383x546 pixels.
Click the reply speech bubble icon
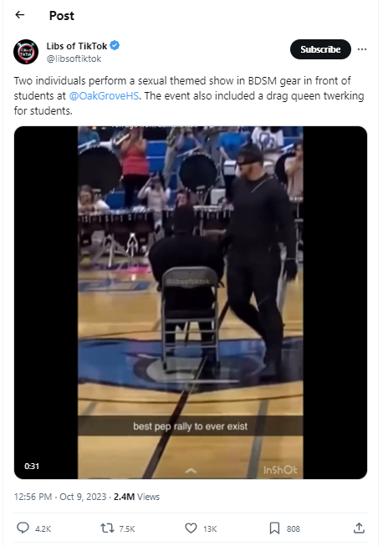click(23, 528)
